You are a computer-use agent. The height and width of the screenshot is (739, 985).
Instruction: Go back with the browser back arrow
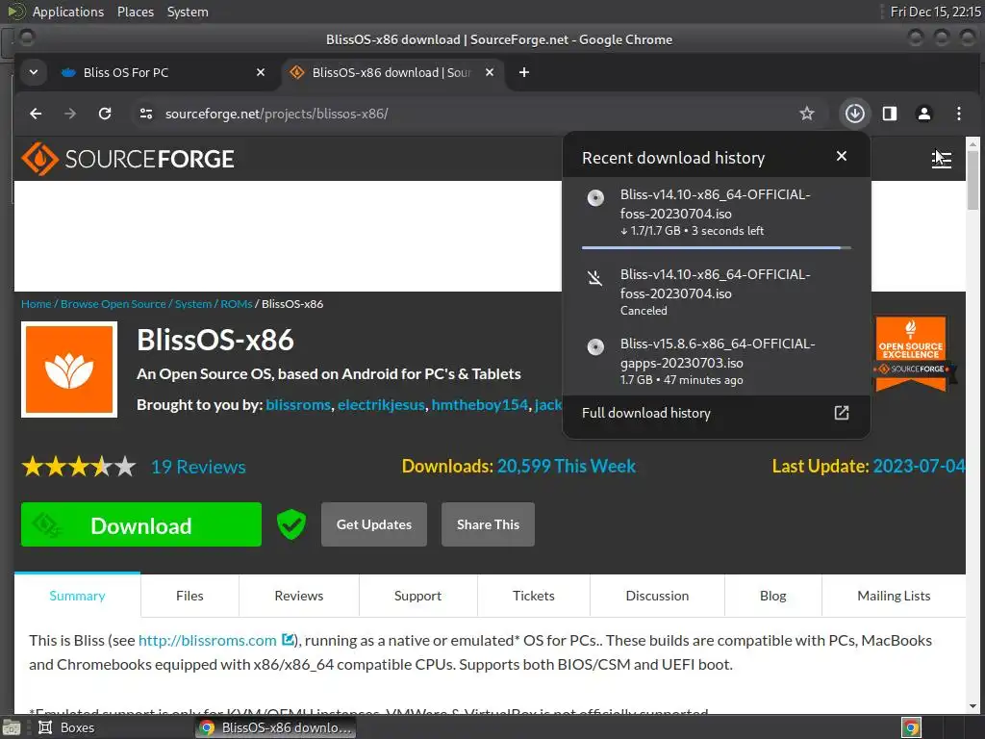tap(36, 114)
